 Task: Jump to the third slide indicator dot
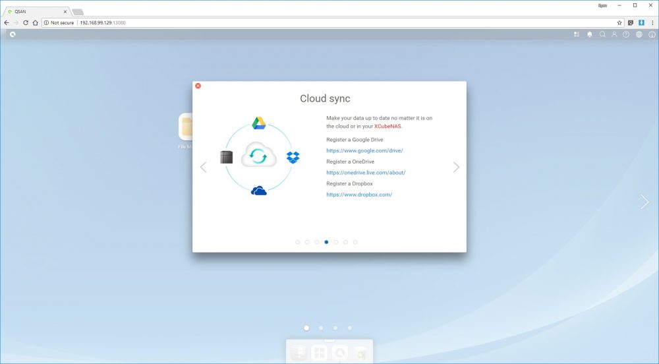click(317, 242)
